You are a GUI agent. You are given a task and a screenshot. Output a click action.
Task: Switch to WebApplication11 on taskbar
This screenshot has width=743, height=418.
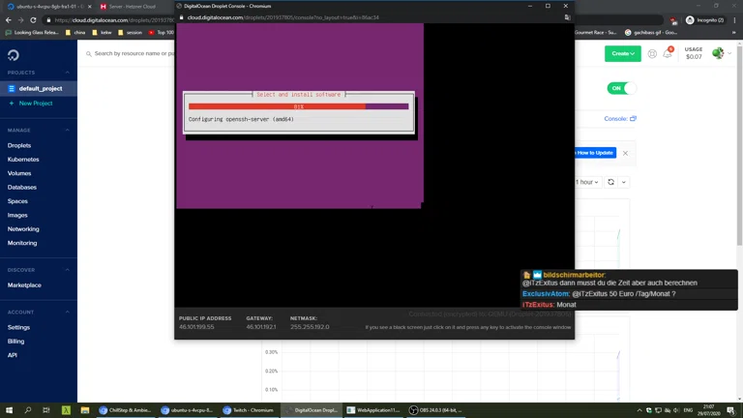pos(373,410)
